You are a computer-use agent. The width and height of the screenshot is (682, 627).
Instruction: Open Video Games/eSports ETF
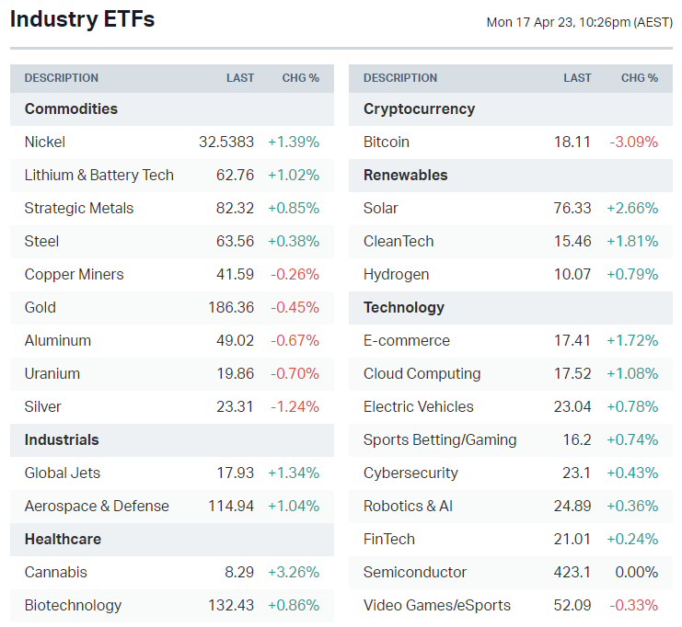437,605
